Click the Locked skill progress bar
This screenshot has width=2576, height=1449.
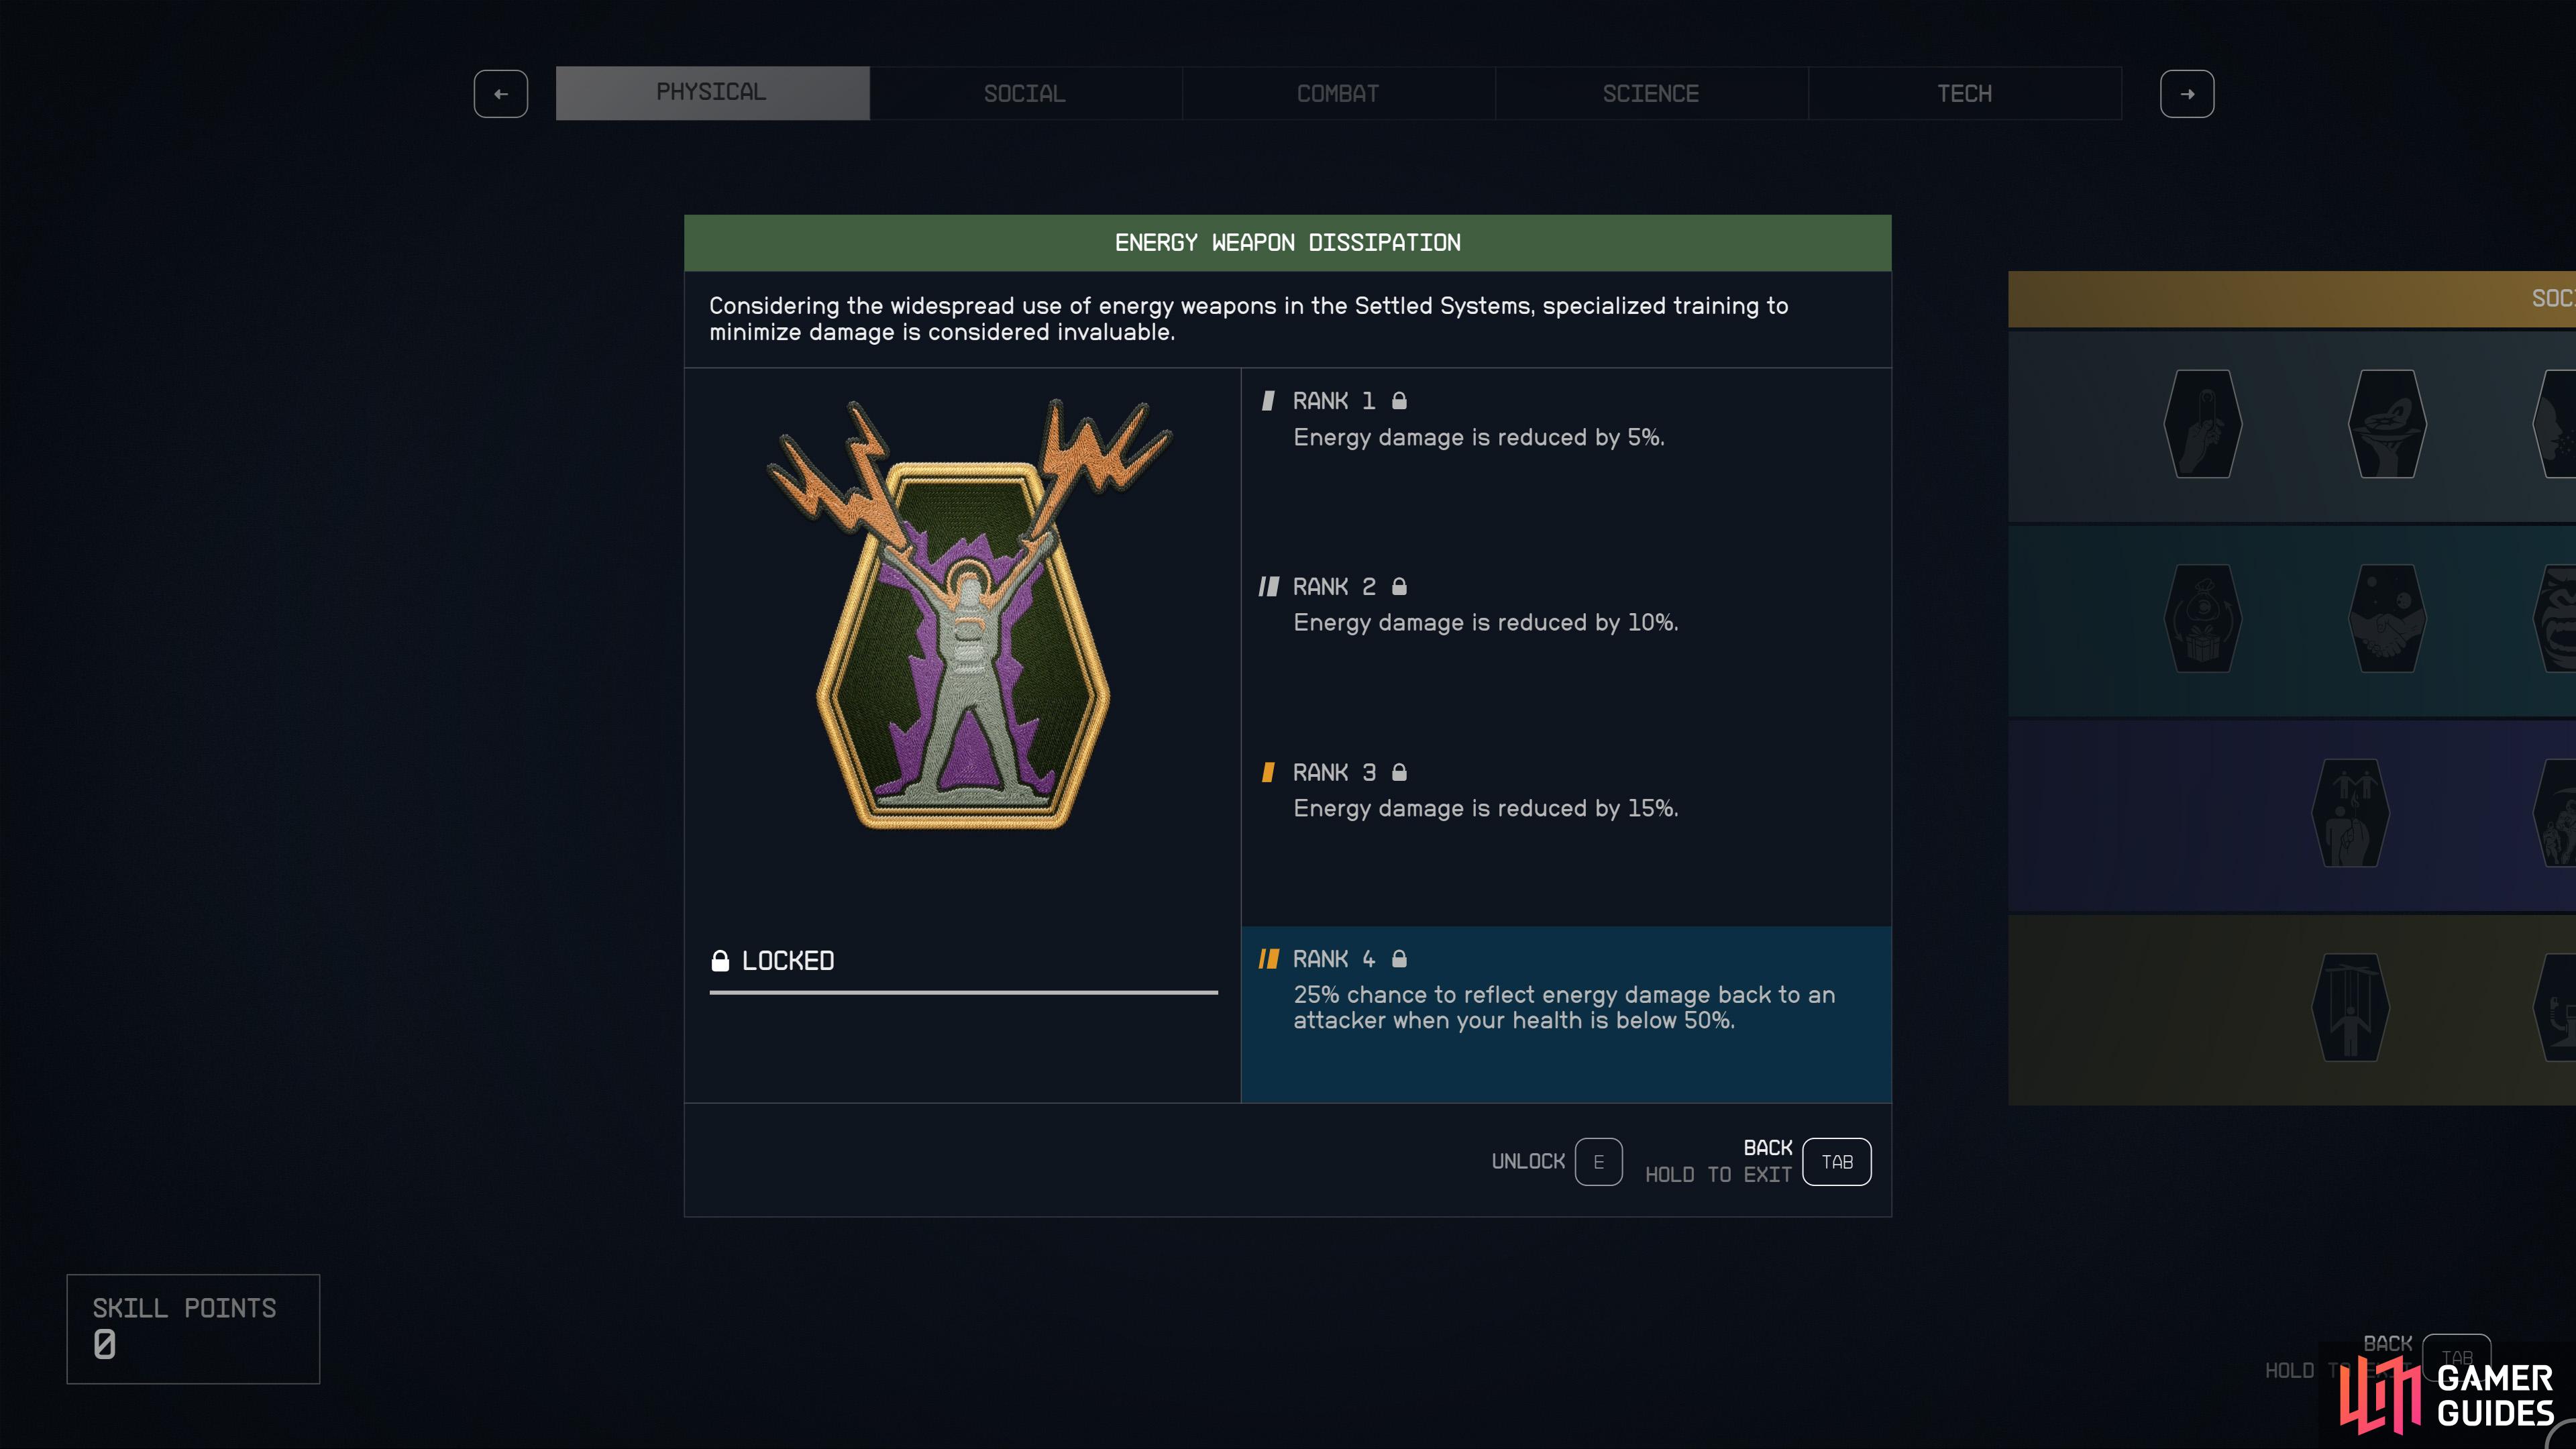963,993
